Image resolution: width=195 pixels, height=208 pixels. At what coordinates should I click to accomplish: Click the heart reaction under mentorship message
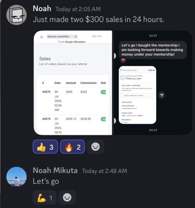(123, 60)
